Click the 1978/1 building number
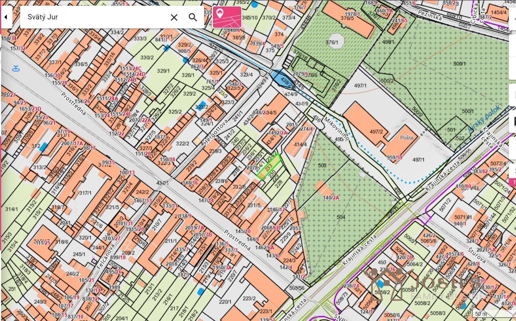 pos(352,14)
